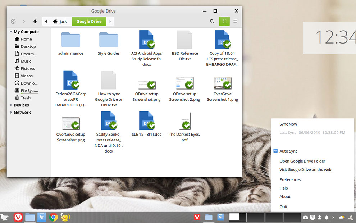The width and height of the screenshot is (356, 223).
Task: Launch file manager from panel launcher
Action: [x=30, y=217]
